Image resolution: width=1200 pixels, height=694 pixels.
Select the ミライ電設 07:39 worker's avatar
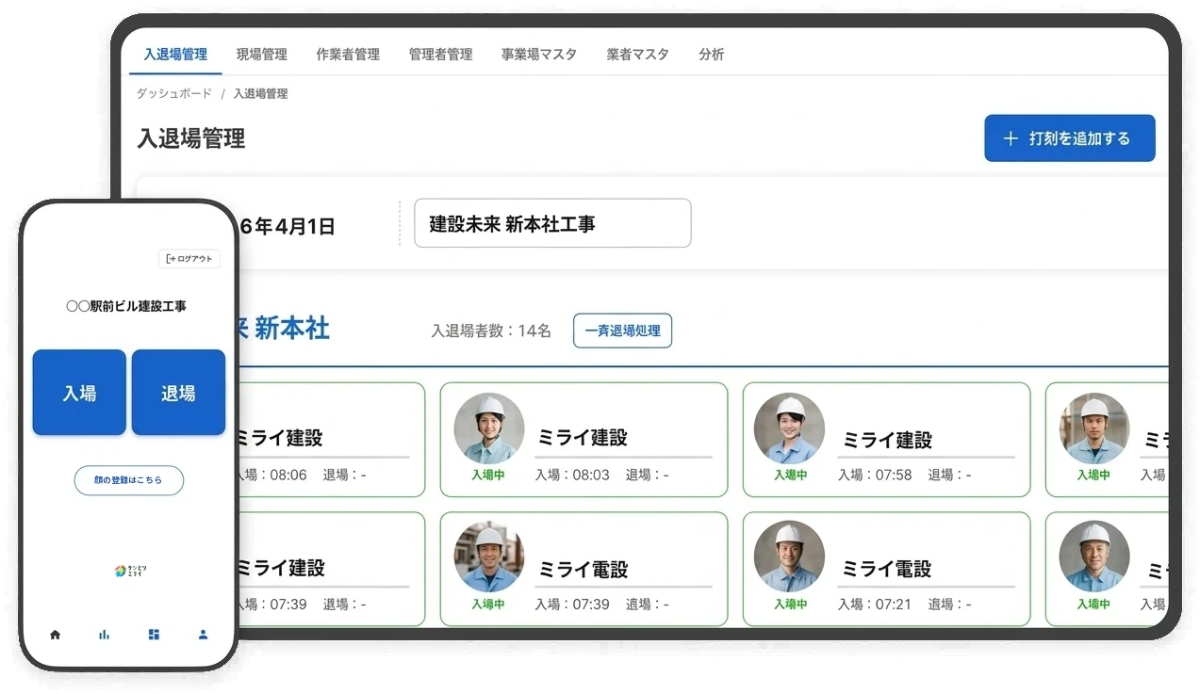click(489, 557)
